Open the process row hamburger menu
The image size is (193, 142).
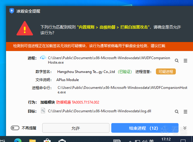185,61
